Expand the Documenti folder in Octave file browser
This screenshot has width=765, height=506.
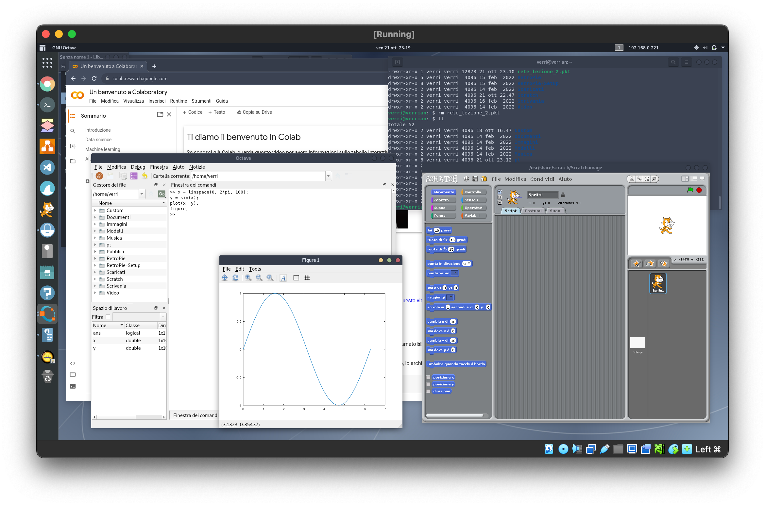[95, 217]
